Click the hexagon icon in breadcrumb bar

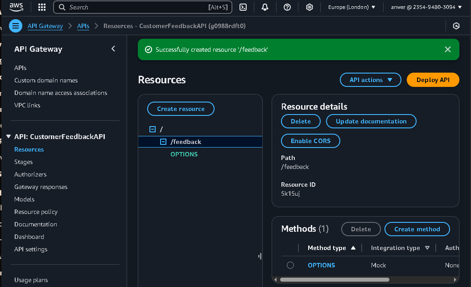[456, 26]
